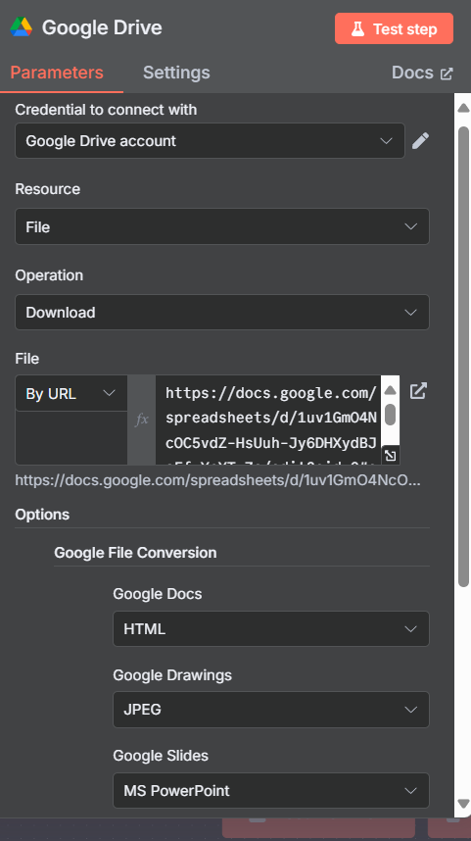Click up arrow in URL field scrollbar
This screenshot has height=841, width=471.
tap(390, 390)
